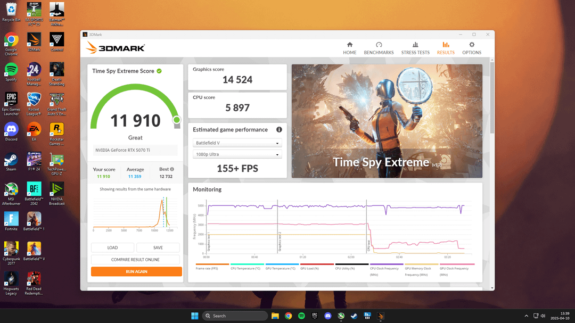Click the results page vertical scrollbar

tap(492, 97)
